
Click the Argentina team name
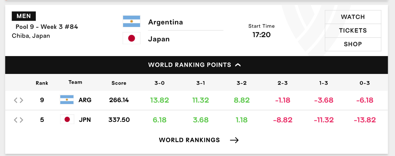165,22
